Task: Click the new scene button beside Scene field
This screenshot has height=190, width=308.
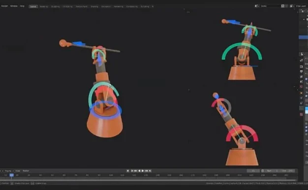Action: (x=283, y=6)
